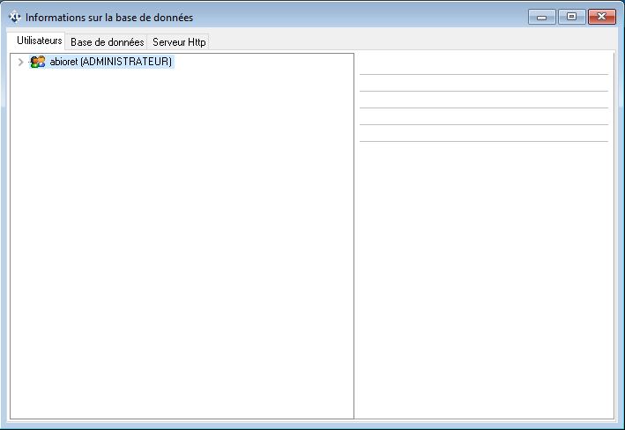Screen dimensions: 625x430
Task: Click the window title 'Informations sur la base de données'
Action: click(x=109, y=18)
